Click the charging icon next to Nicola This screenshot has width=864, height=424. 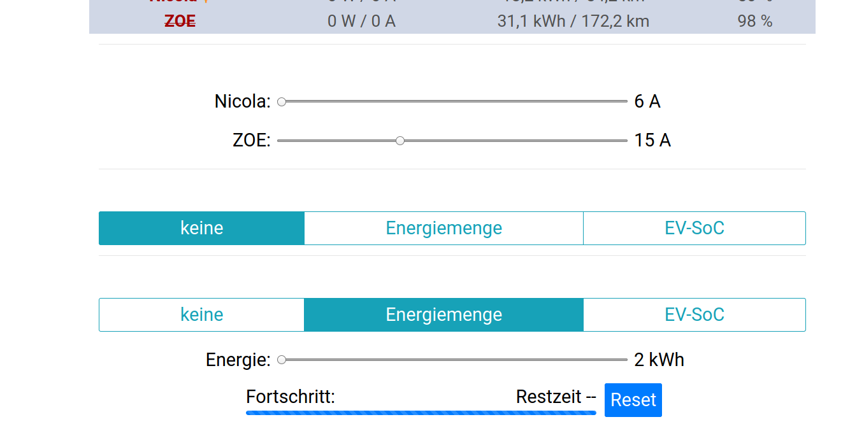[206, 2]
